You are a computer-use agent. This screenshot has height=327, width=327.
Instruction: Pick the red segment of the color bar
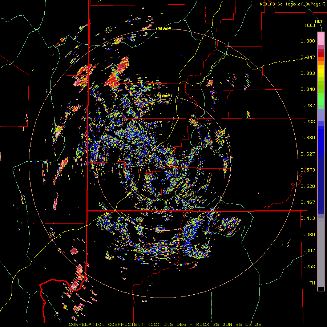tap(321, 54)
